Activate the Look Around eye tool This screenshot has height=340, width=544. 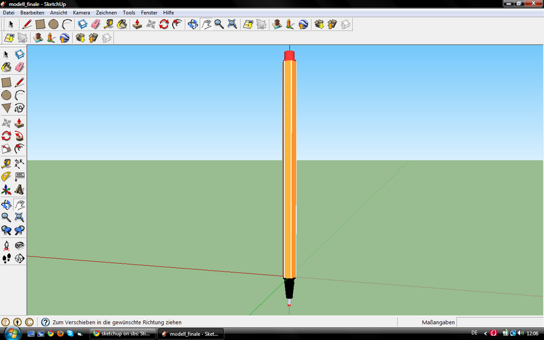tap(20, 245)
